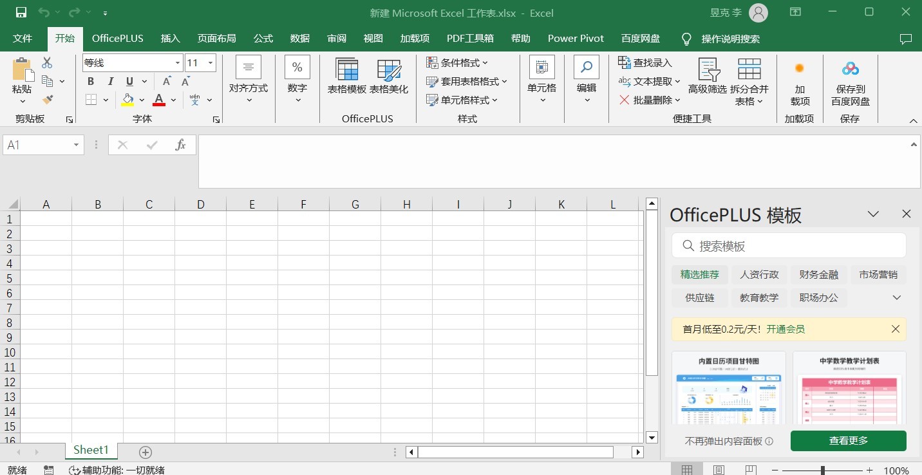This screenshot has height=475, width=922.
Task: Select the Format Painter tool
Action: click(x=47, y=100)
